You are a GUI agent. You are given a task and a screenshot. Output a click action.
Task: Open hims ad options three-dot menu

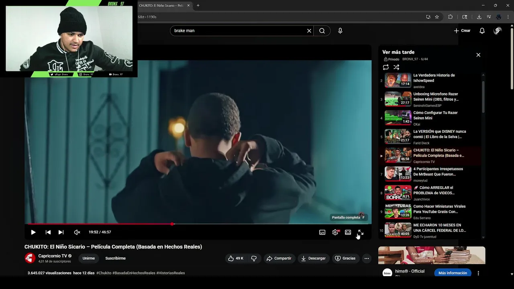click(x=478, y=273)
